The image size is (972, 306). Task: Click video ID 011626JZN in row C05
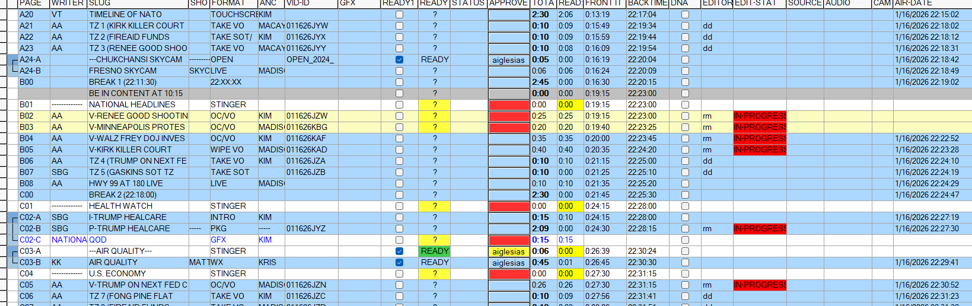pos(307,285)
